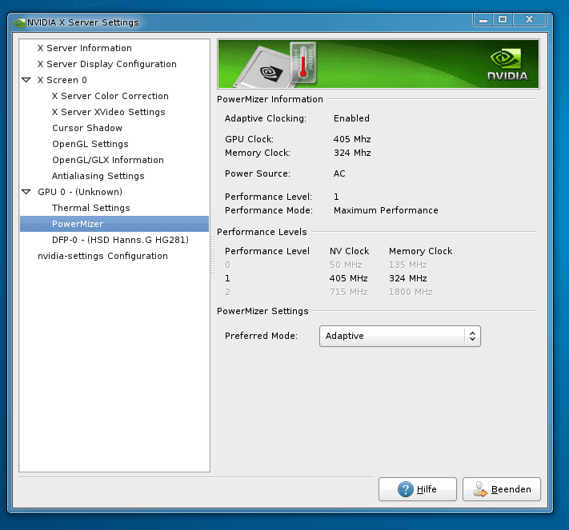Click the 'Performance Levels' section heading
The height and width of the screenshot is (530, 569).
point(262,232)
